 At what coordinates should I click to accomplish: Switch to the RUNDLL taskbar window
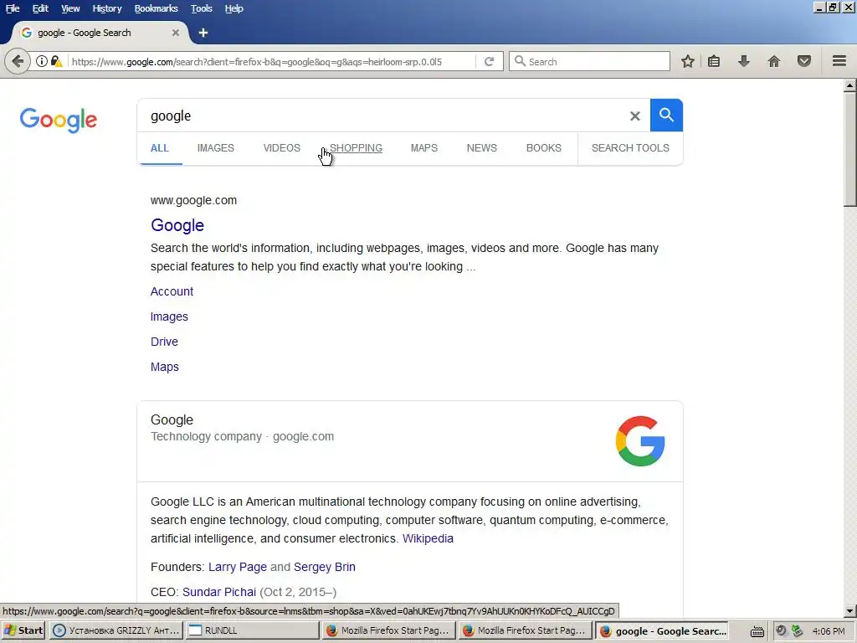252,630
